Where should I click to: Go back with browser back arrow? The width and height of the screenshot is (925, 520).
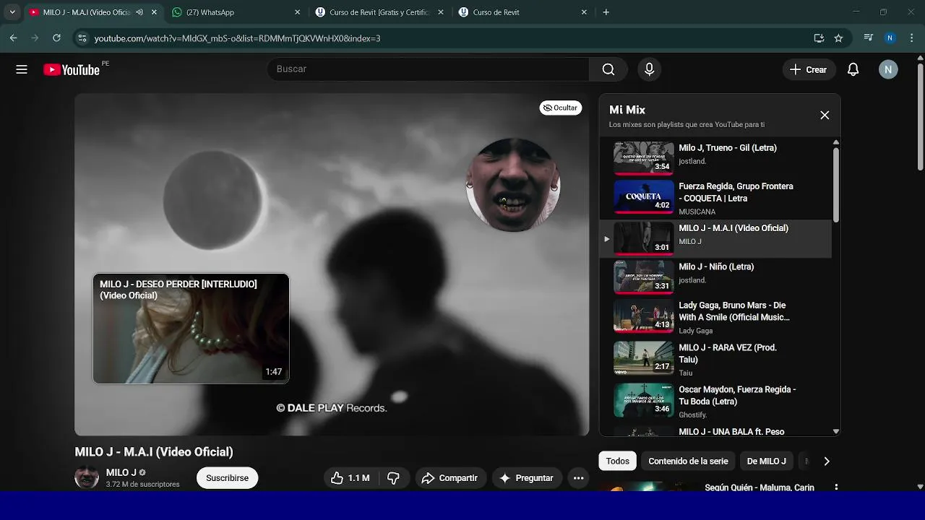[13, 38]
